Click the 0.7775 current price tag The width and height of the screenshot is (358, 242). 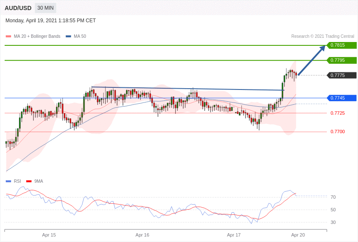pyautogui.click(x=342, y=75)
